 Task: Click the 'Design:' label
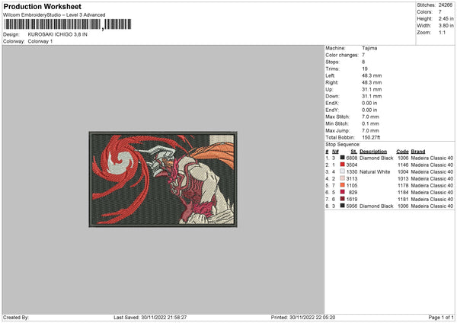(11, 34)
